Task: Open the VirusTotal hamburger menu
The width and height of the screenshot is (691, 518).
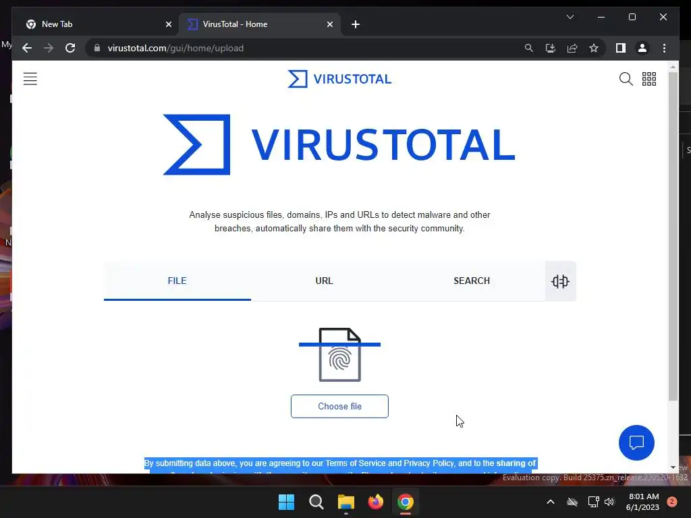Action: pyautogui.click(x=30, y=79)
